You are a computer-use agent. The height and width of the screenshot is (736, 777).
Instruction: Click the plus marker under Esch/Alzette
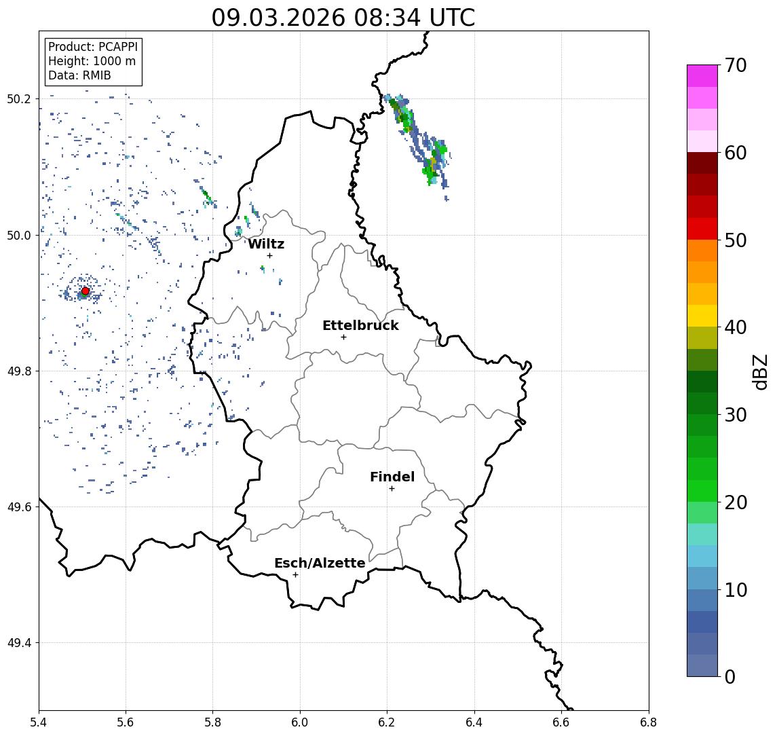pos(295,575)
